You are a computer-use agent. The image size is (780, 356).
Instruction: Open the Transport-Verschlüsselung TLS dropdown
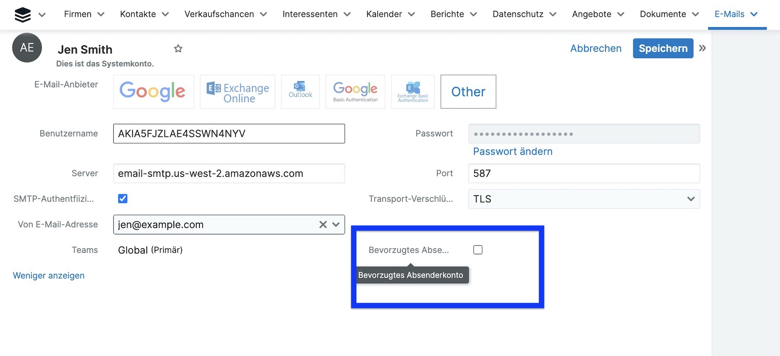[584, 199]
